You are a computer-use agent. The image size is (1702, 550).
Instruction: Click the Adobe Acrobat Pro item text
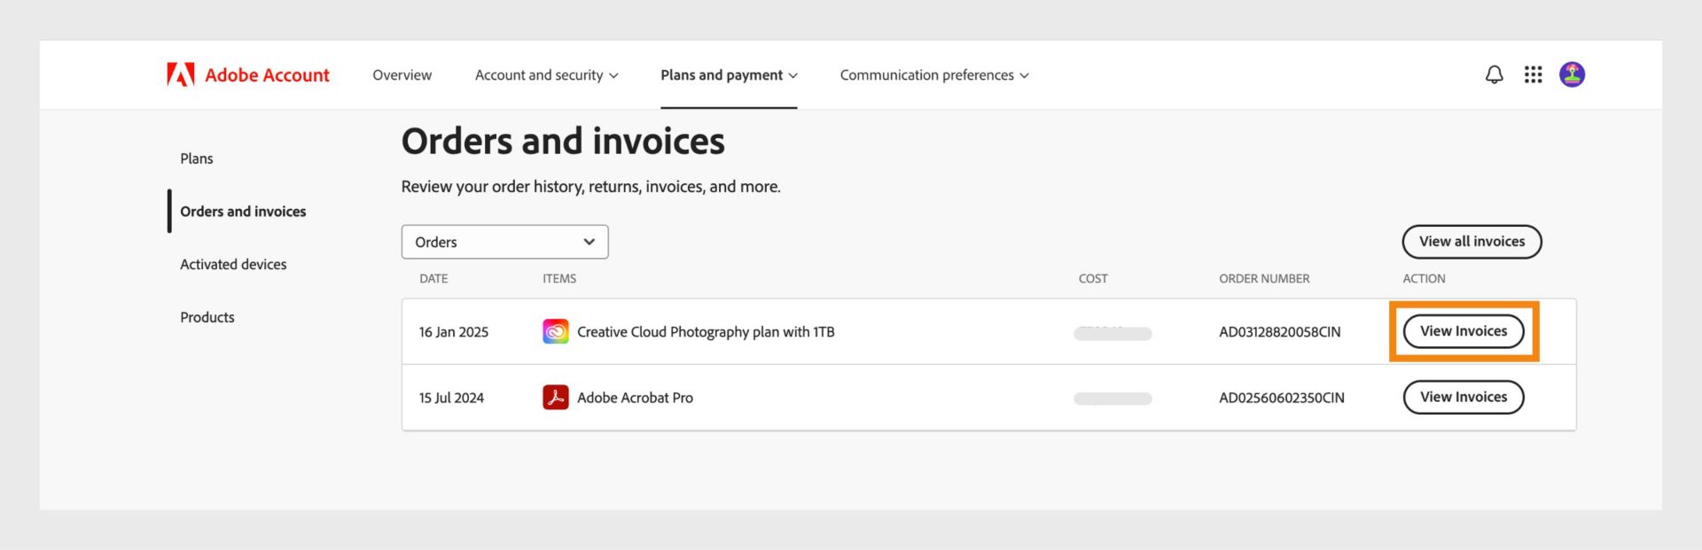click(636, 398)
